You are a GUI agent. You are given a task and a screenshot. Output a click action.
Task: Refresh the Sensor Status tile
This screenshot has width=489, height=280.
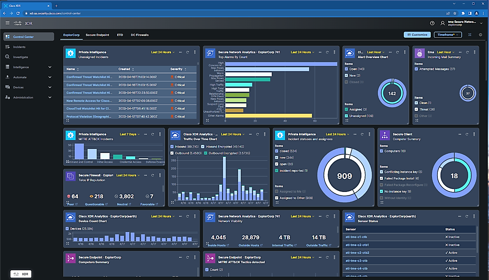tap(467, 216)
